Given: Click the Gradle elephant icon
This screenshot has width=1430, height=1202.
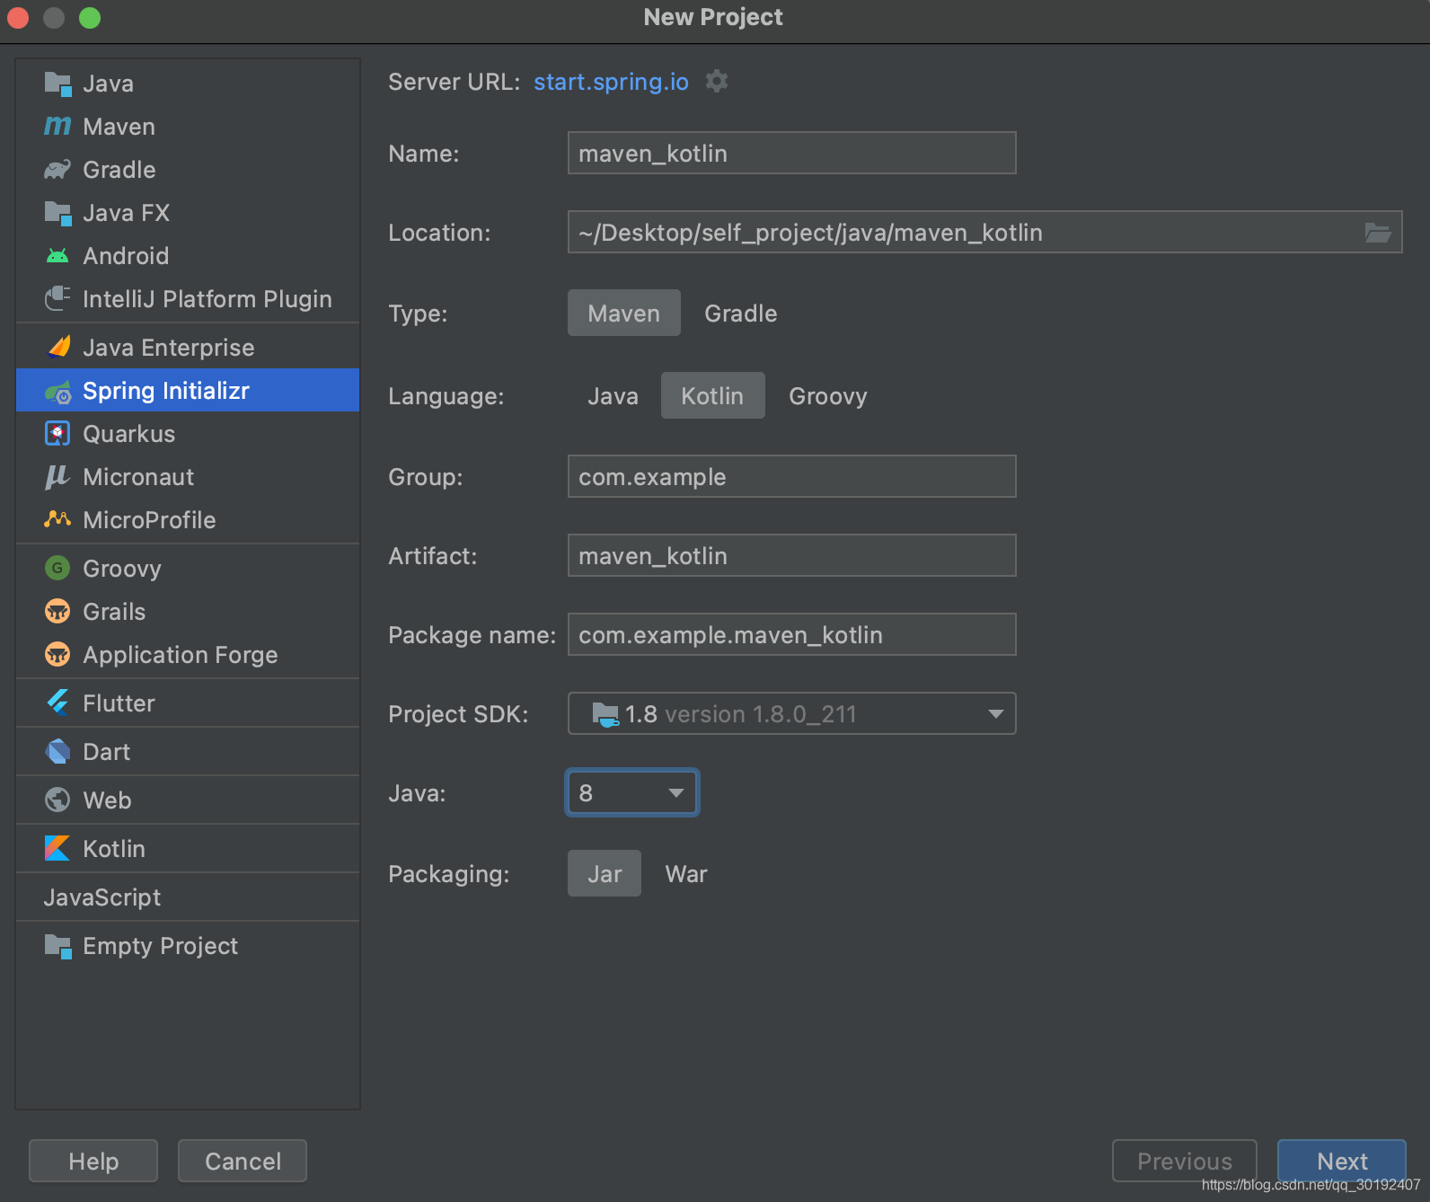Looking at the screenshot, I should coord(57,170).
